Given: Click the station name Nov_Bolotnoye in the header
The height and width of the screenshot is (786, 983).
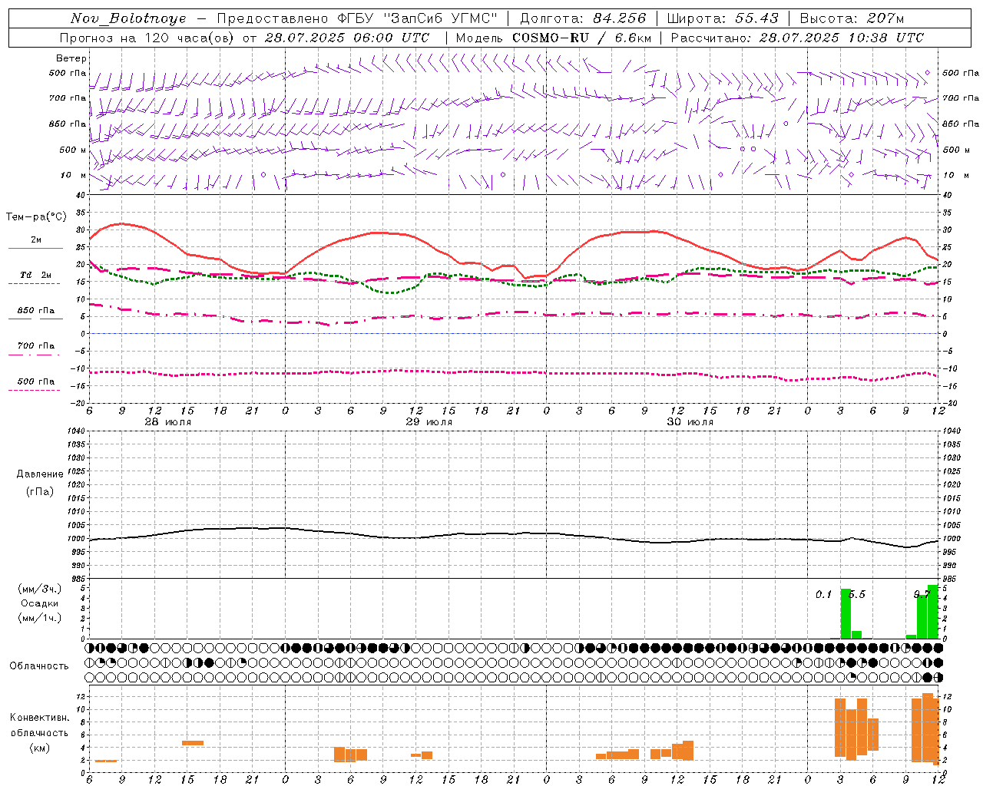Looking at the screenshot, I should [x=128, y=18].
